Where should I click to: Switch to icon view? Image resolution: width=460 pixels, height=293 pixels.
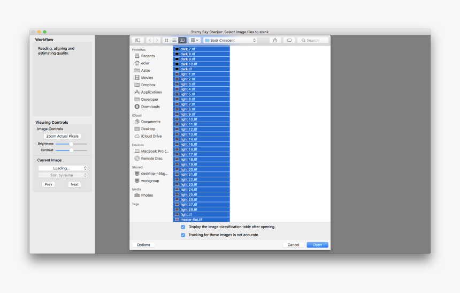coord(167,40)
